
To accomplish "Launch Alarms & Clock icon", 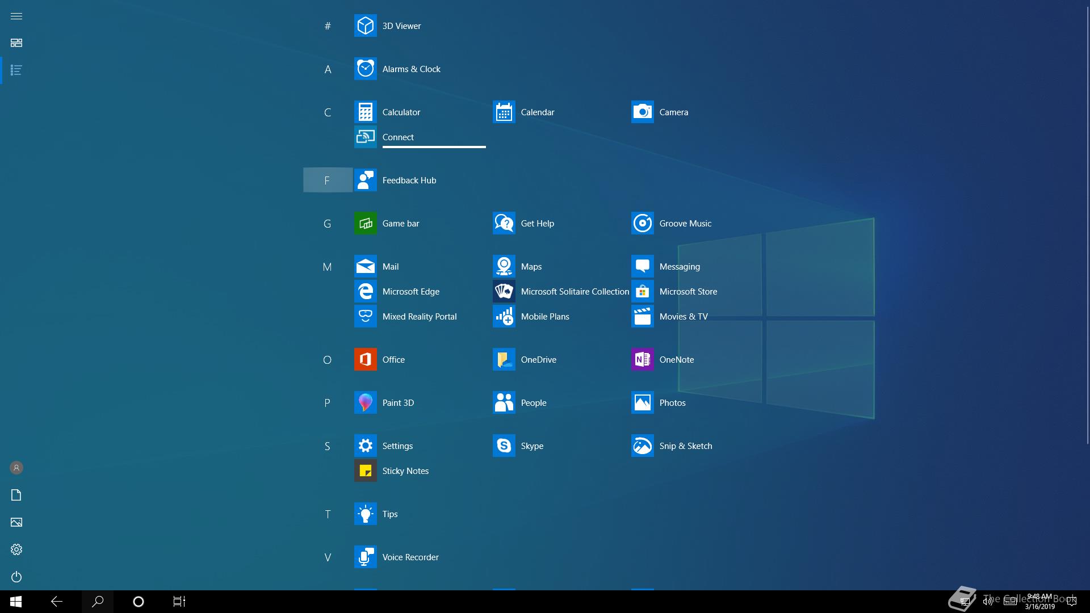I will [x=365, y=69].
